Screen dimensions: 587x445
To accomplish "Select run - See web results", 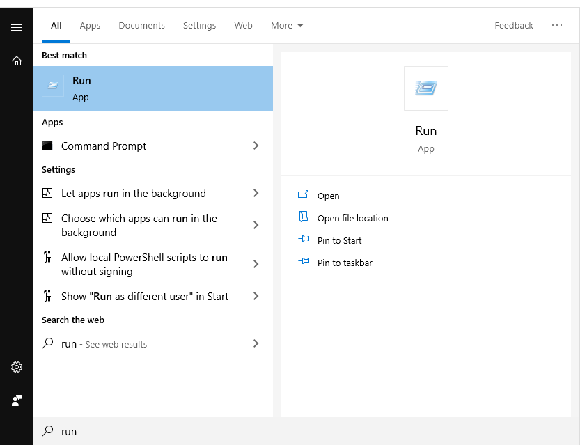I will point(153,343).
